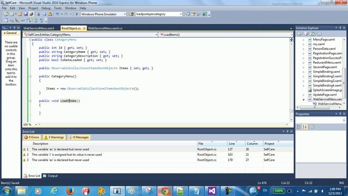The image size is (348, 196).
Task: Collapse the CategoryMenu() constructor outline region
Action: pyautogui.click(x=30, y=76)
